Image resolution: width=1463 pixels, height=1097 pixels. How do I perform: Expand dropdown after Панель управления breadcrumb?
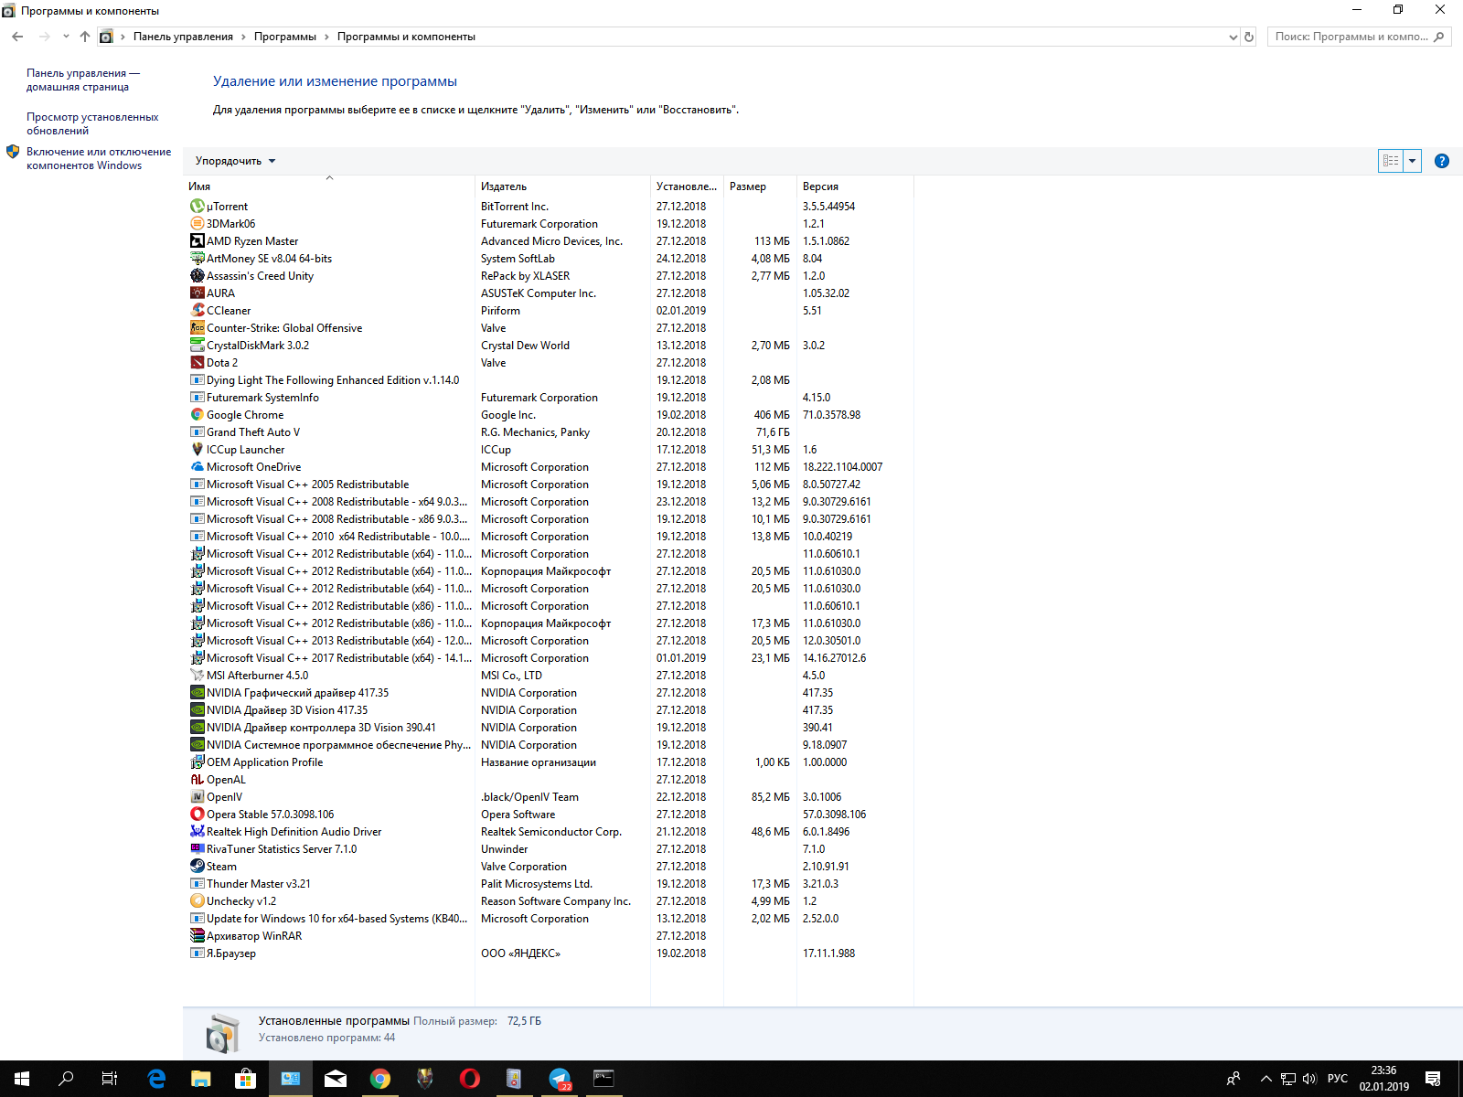pyautogui.click(x=243, y=37)
